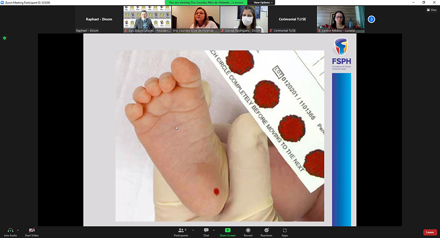440x238 pixels.
Task: Click the Raphael - Dicom participant tile
Action: (99, 19)
